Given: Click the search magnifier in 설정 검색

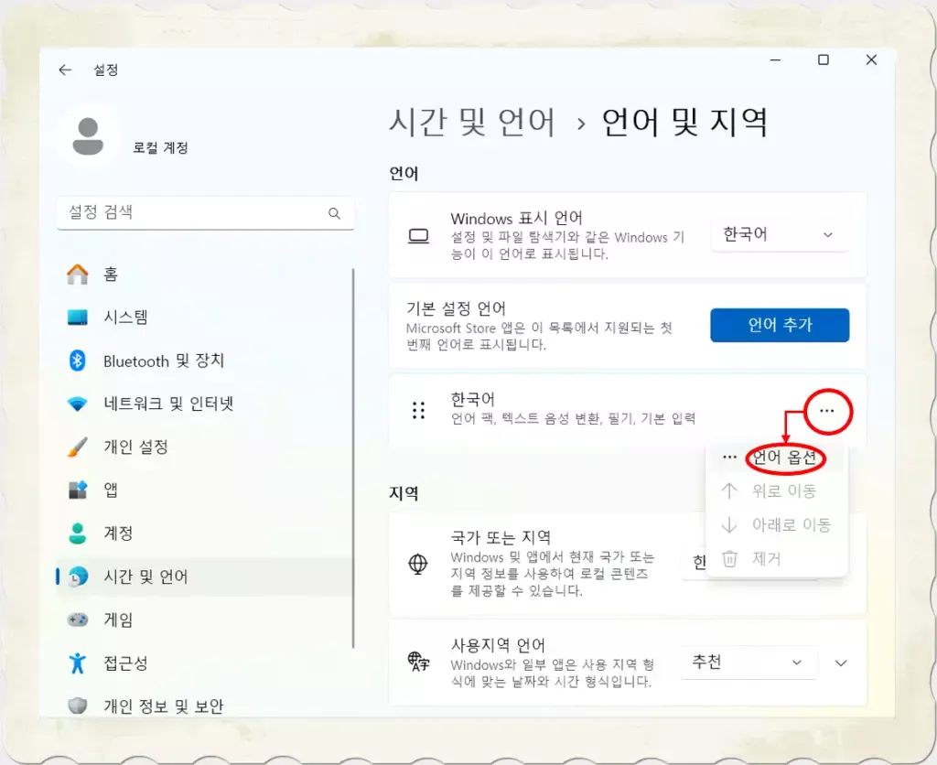Looking at the screenshot, I should (336, 213).
